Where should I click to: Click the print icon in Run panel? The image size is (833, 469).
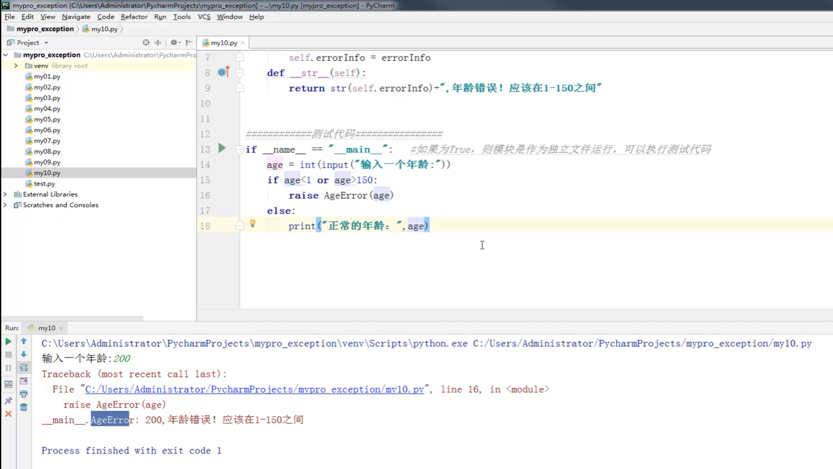[x=24, y=394]
